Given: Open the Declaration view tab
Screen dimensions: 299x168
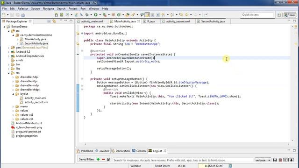Looking at the screenshot, I should (121, 151).
